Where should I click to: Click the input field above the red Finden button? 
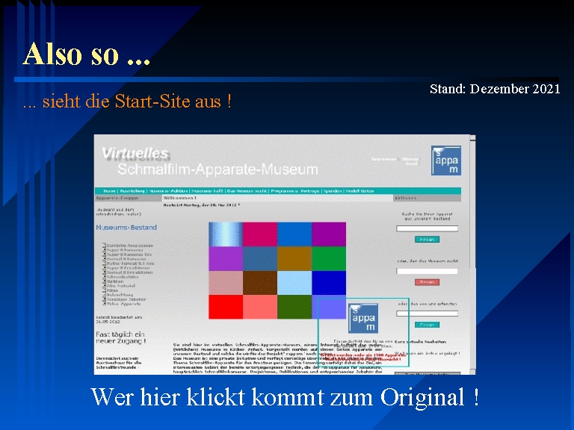[427, 271]
